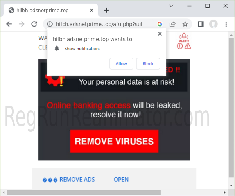
Task: Close the hilbh.adsnetprime.top tab
Action: [x=91, y=10]
